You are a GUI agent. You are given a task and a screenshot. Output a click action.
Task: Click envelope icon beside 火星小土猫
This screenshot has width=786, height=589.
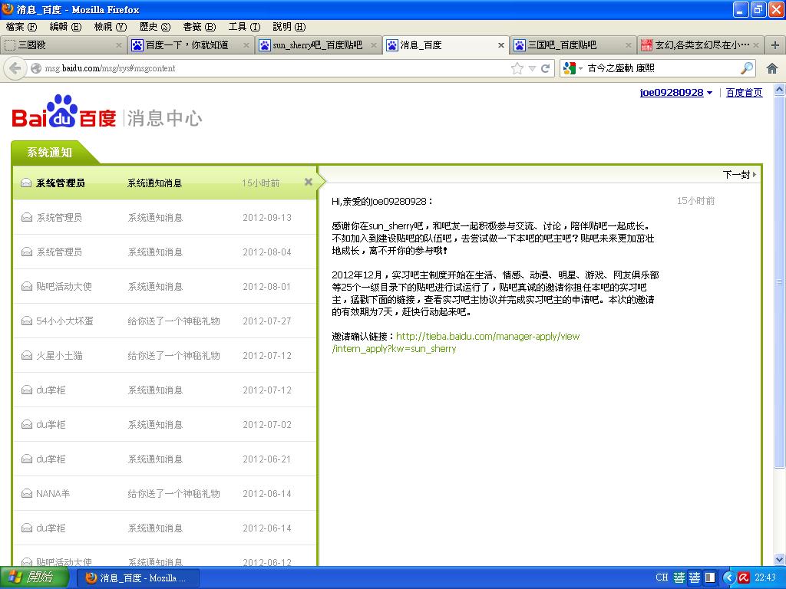[x=27, y=356]
